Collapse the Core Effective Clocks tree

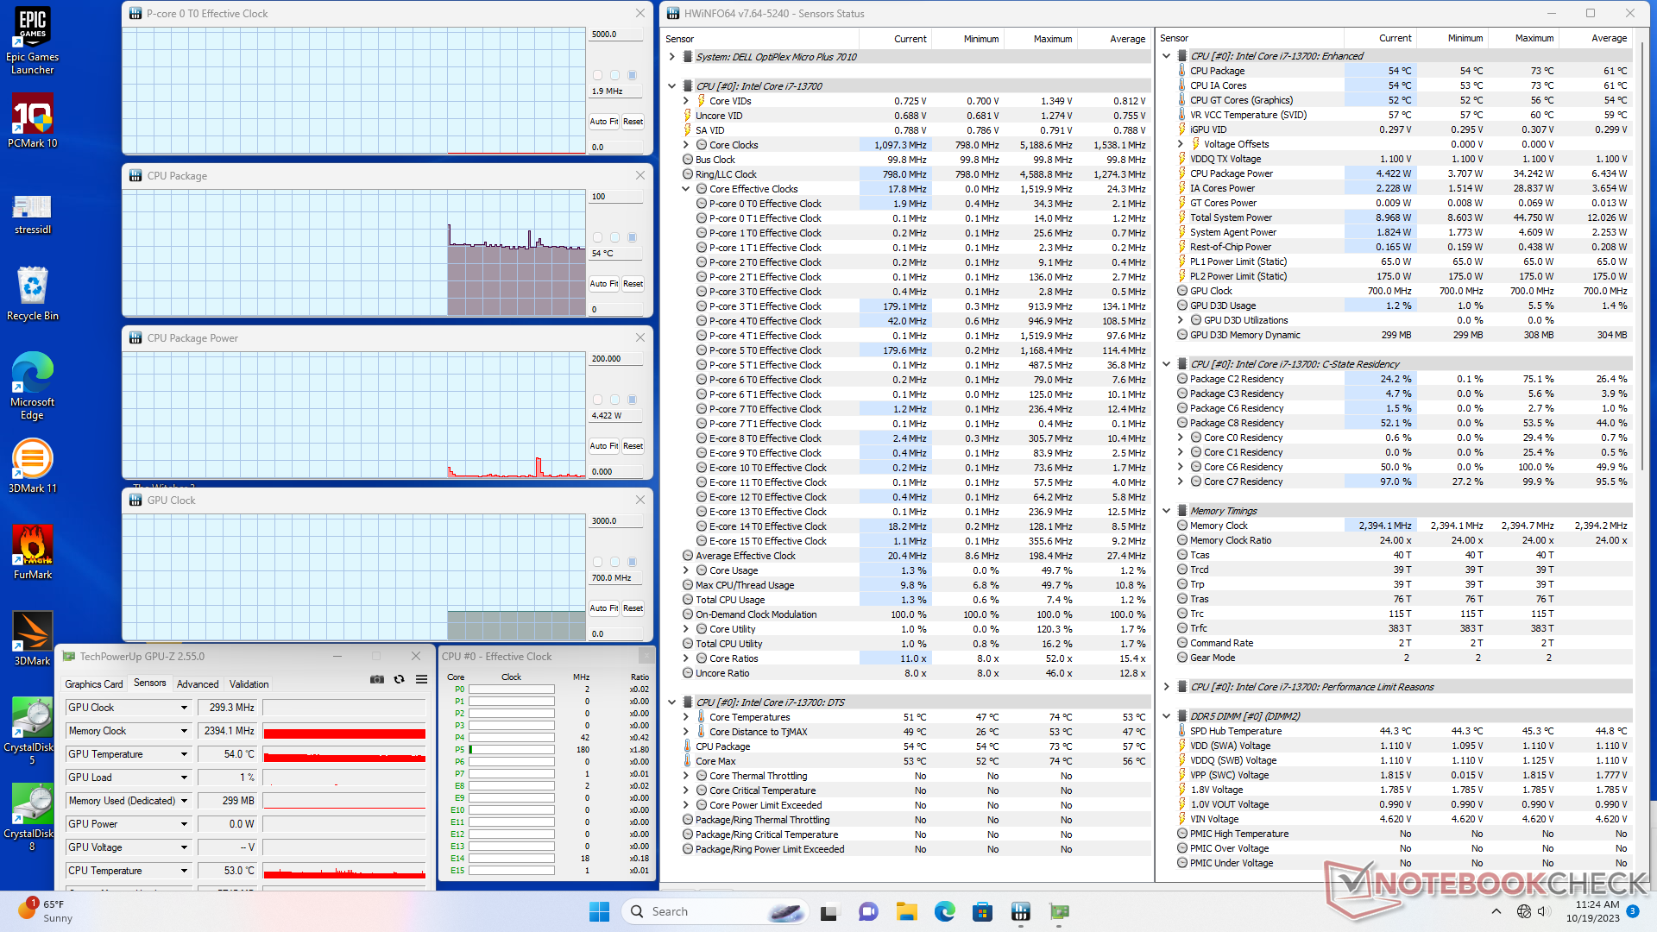pyautogui.click(x=686, y=189)
